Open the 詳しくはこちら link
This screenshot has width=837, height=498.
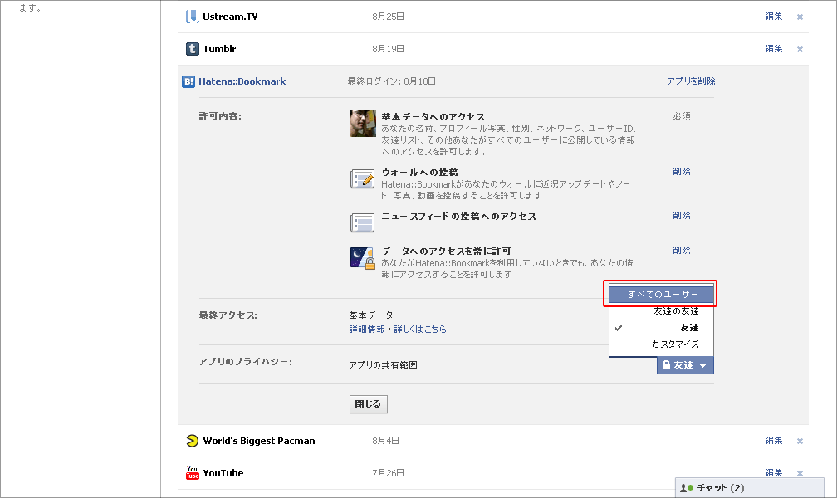(x=420, y=330)
